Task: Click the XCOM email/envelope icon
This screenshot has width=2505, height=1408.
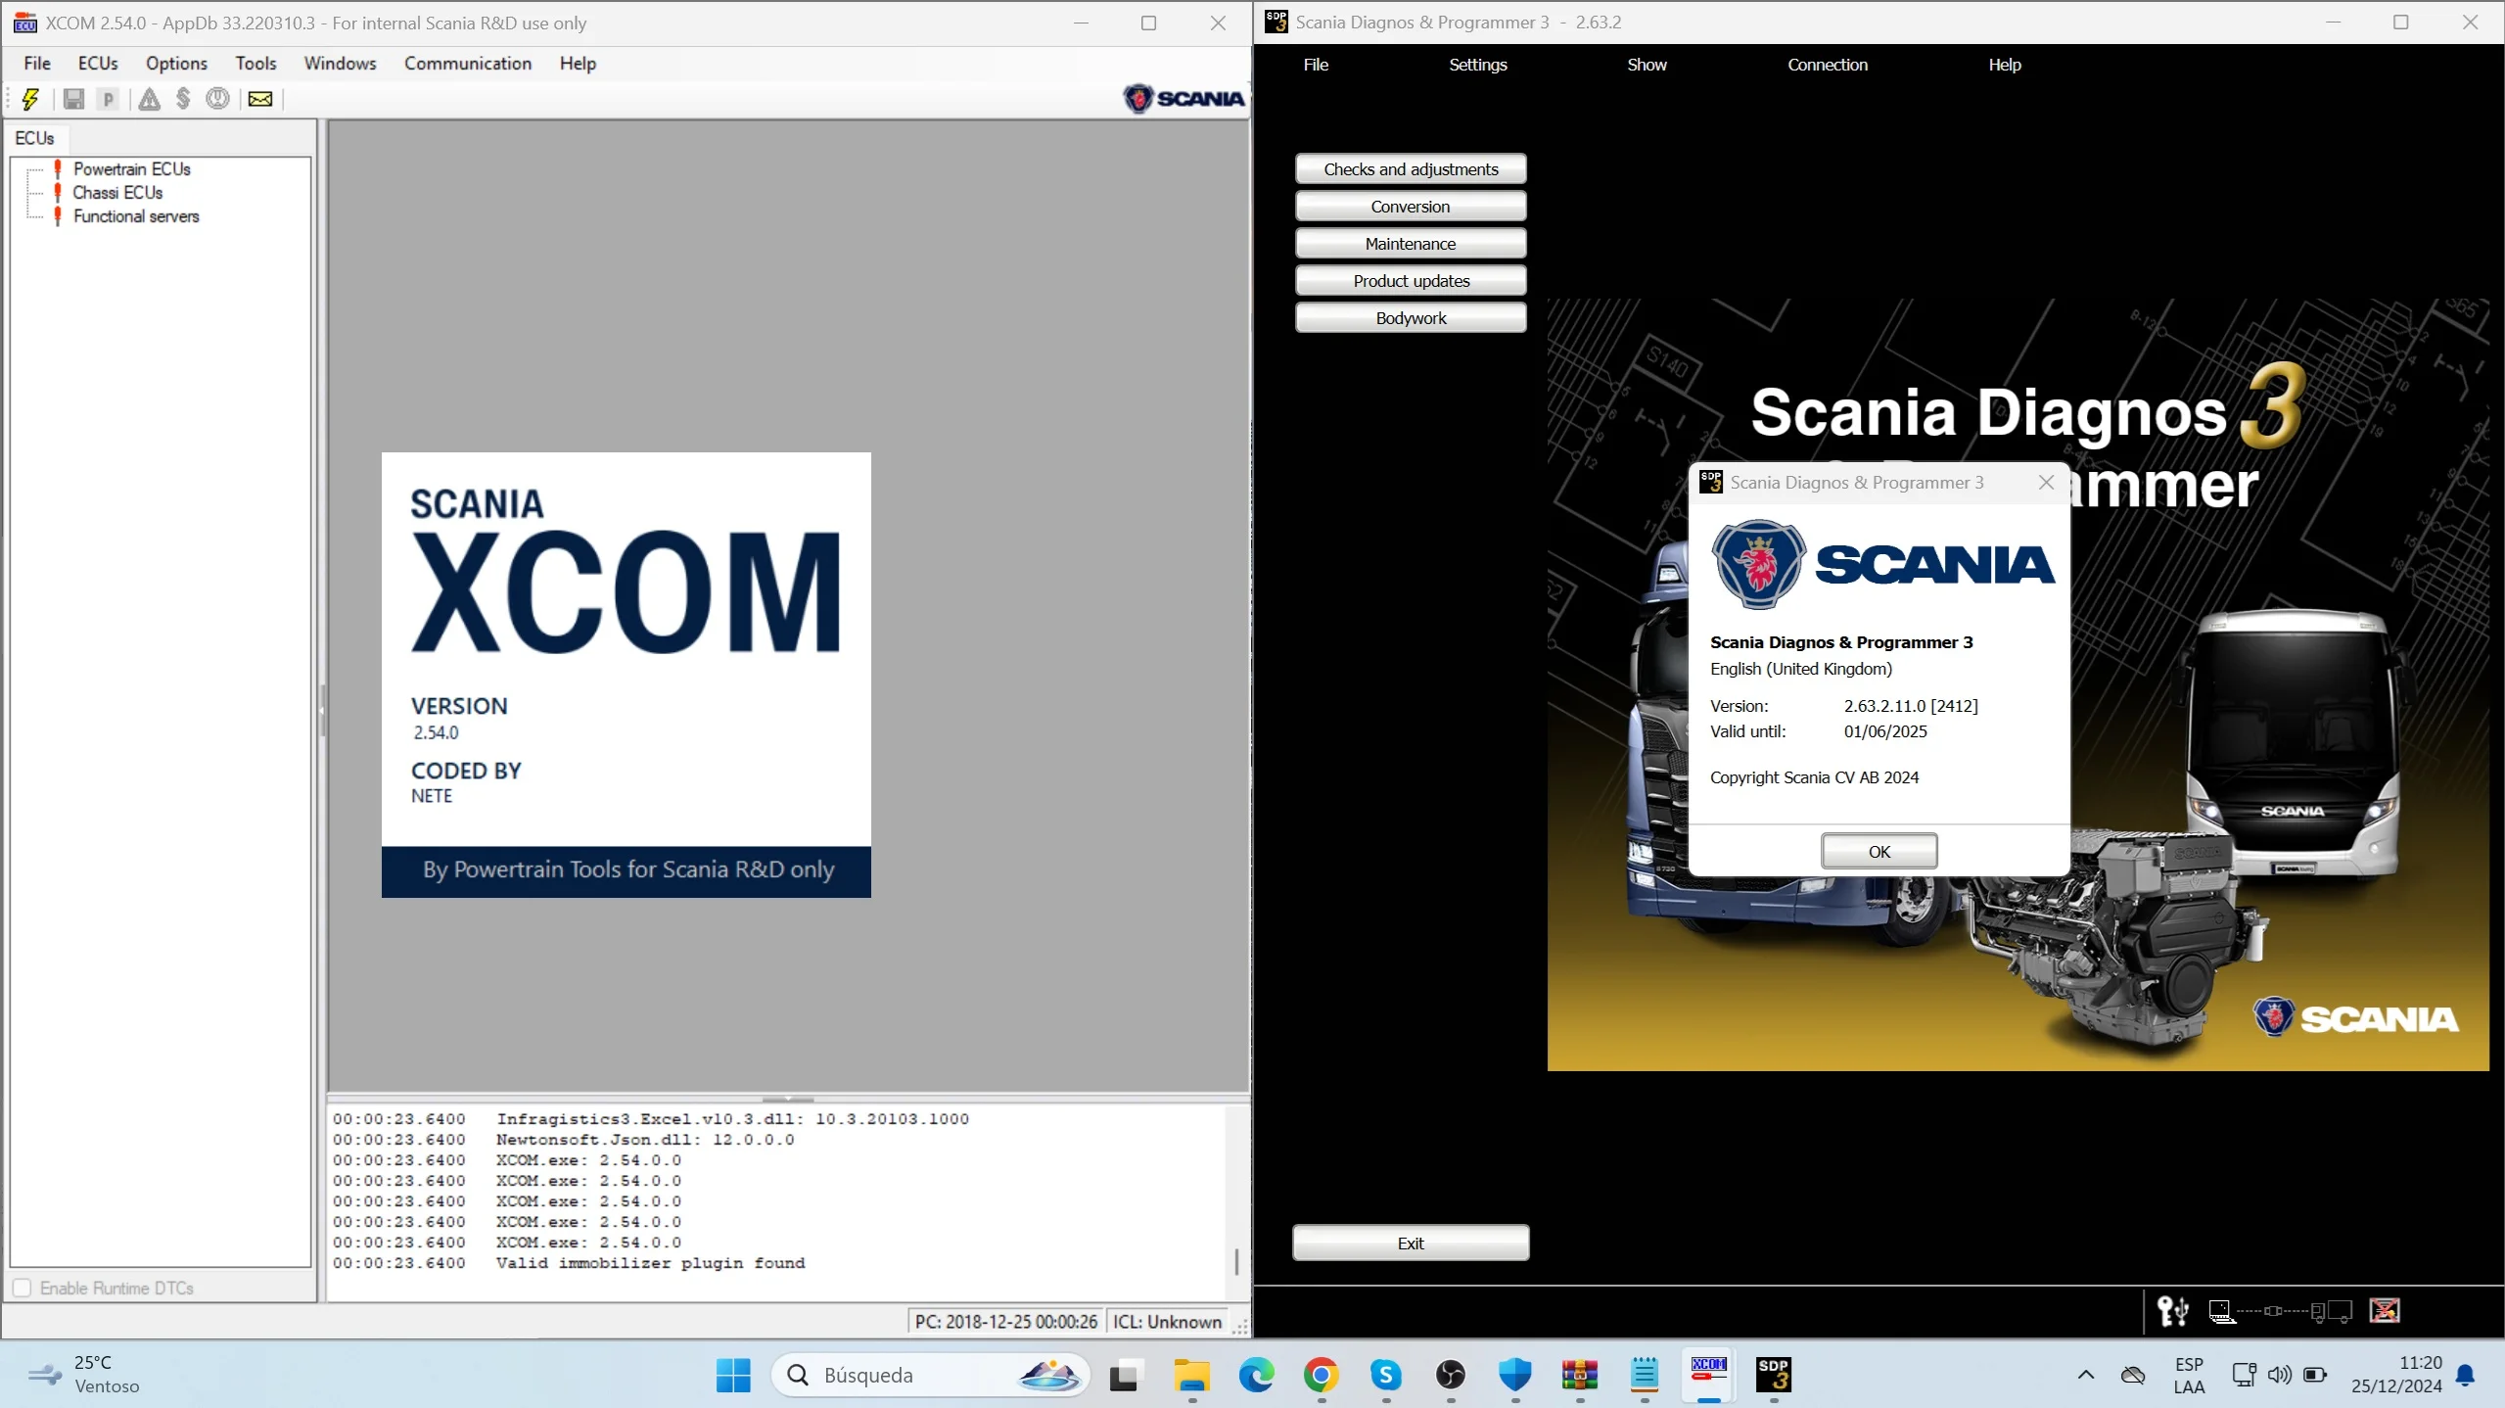Action: [x=261, y=98]
